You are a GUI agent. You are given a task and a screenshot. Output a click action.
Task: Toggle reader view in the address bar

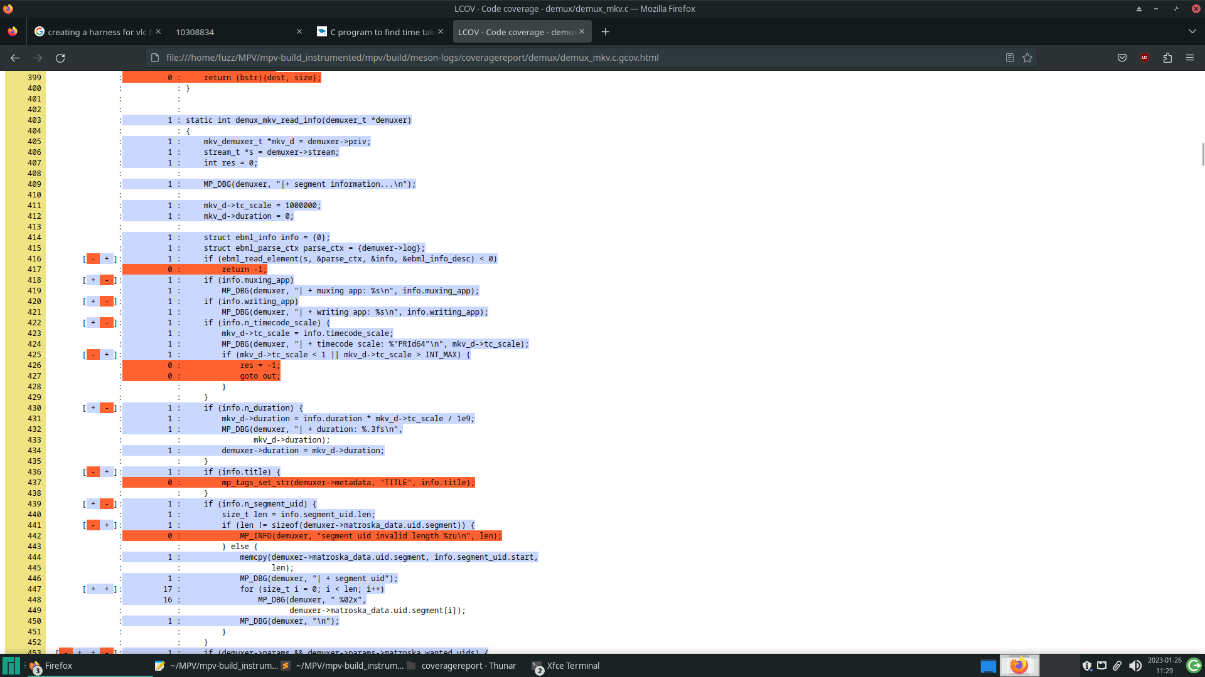[x=1009, y=58]
